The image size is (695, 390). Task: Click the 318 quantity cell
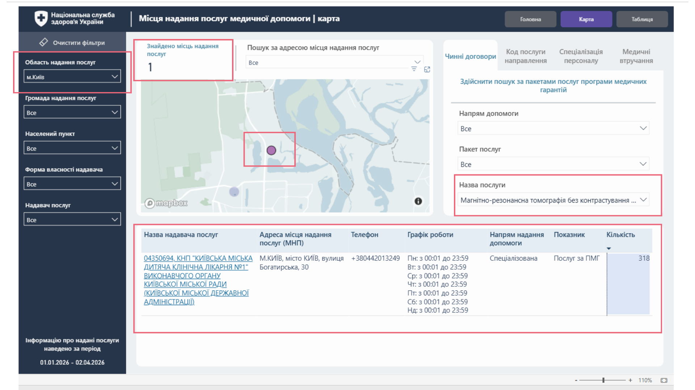click(628, 284)
